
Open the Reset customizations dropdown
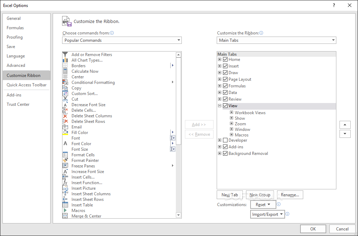(263, 205)
